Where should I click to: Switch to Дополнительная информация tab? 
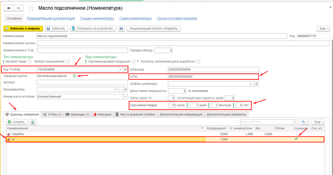181,114
